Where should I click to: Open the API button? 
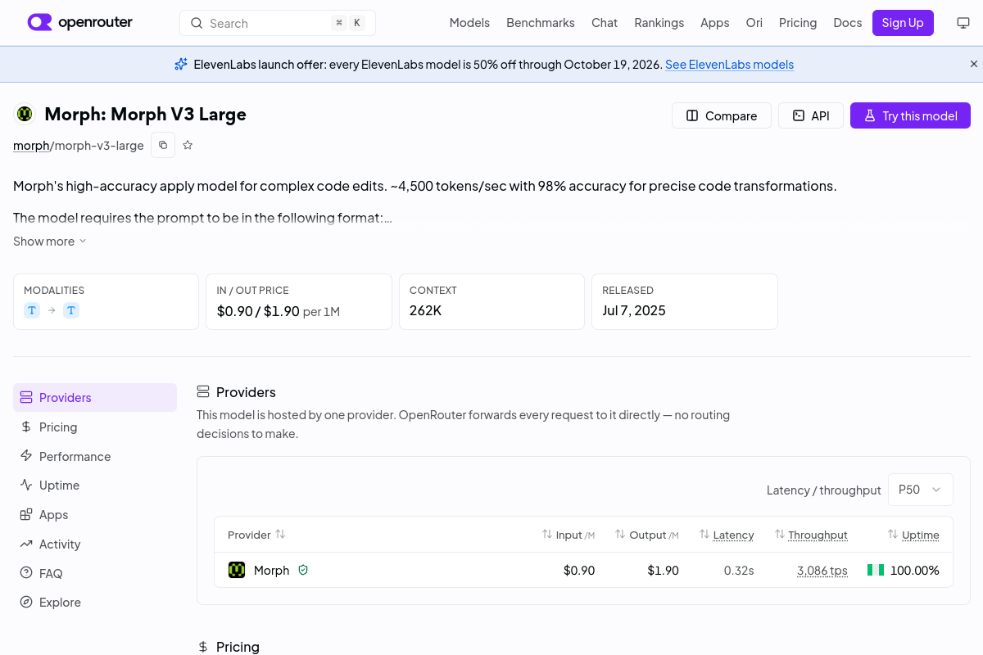point(811,115)
